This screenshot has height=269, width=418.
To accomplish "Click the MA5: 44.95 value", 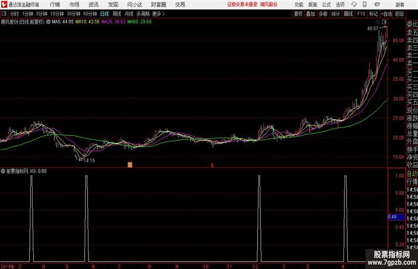I will coord(62,22).
